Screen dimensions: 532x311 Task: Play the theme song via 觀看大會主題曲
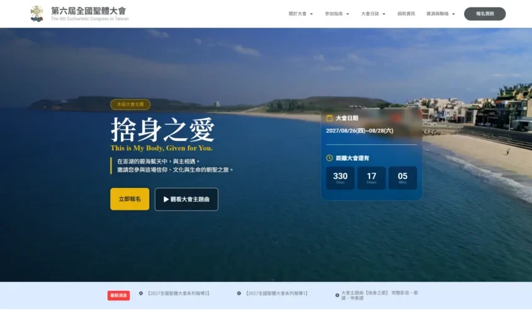click(x=186, y=199)
